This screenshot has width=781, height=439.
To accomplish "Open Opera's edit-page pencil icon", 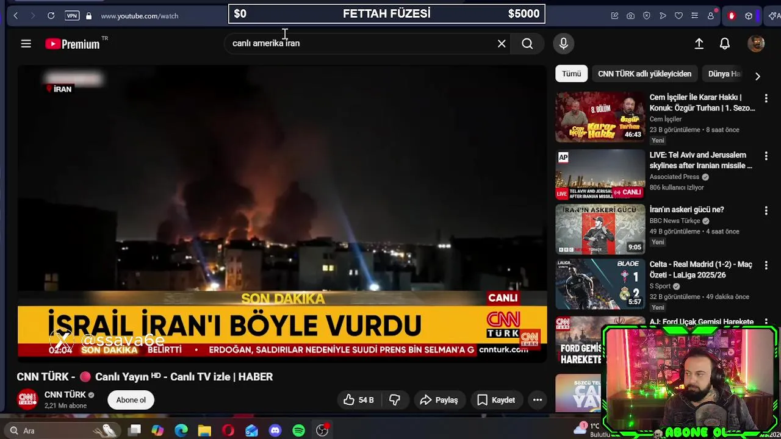I will (x=614, y=16).
